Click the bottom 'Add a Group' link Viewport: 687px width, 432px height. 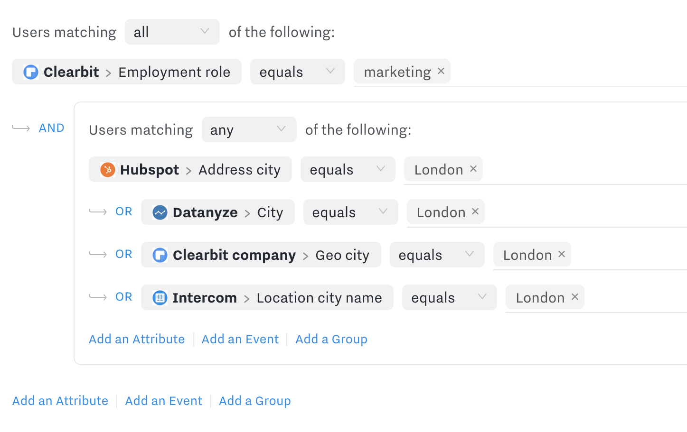255,401
